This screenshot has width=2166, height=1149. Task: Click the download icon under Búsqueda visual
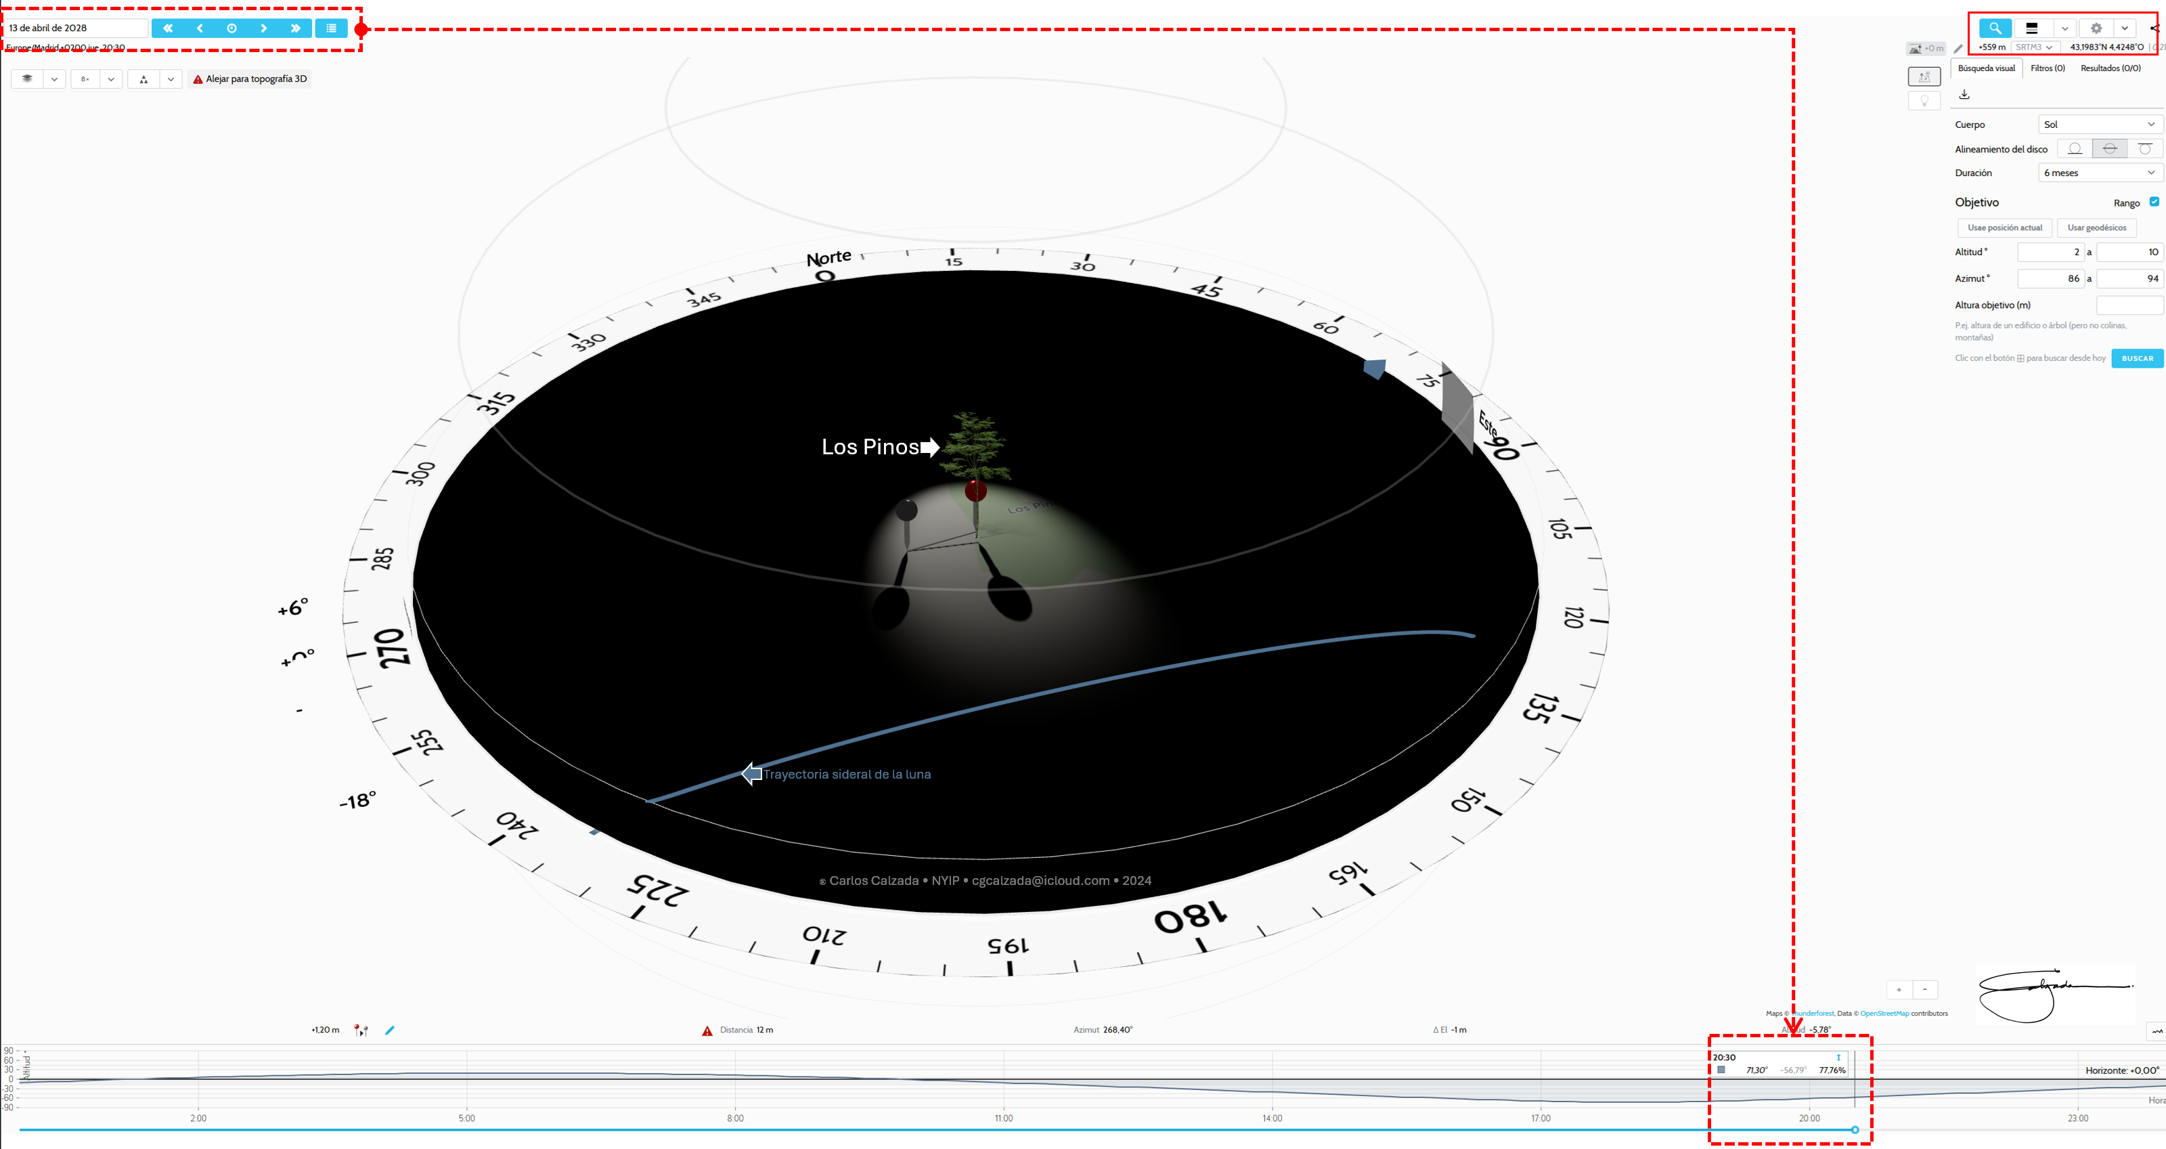(1964, 94)
